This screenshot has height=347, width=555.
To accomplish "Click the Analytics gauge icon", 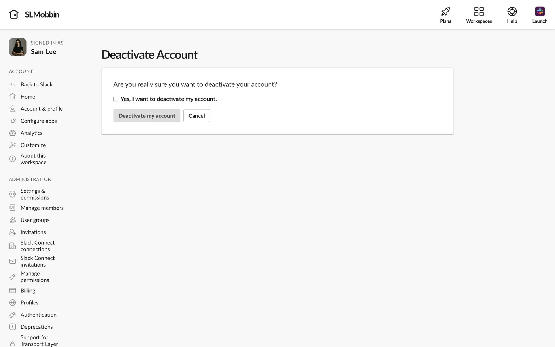I will click(12, 133).
